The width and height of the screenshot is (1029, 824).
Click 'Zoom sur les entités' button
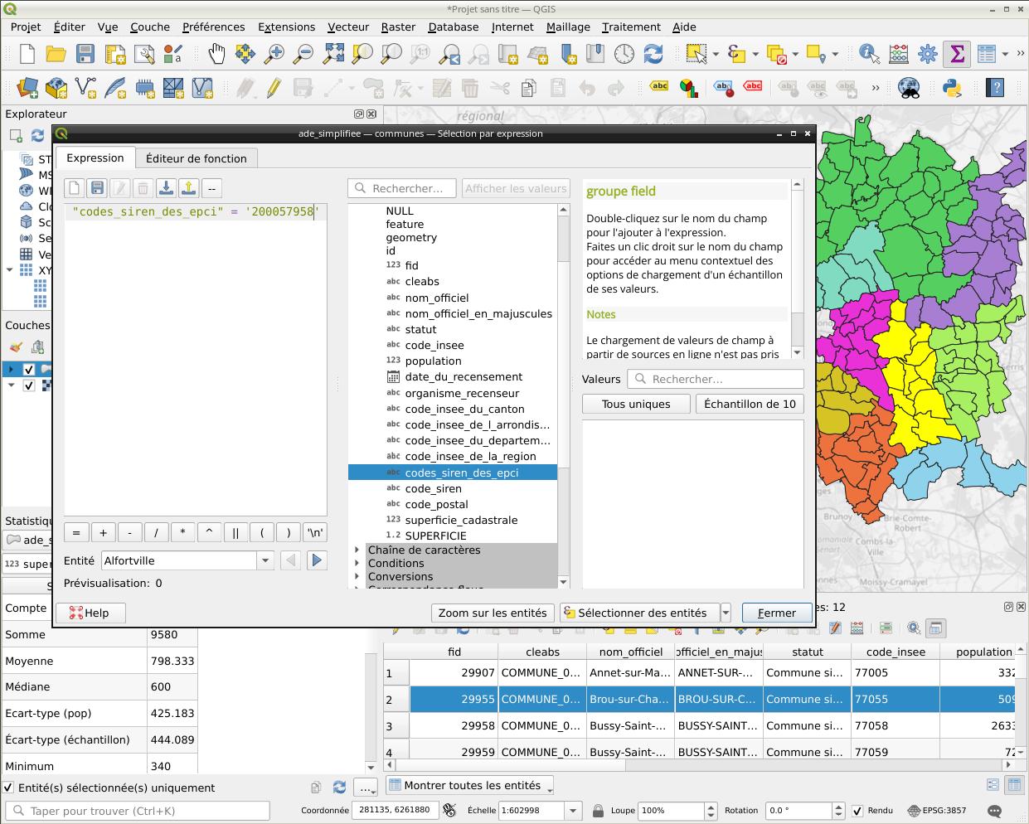[493, 613]
